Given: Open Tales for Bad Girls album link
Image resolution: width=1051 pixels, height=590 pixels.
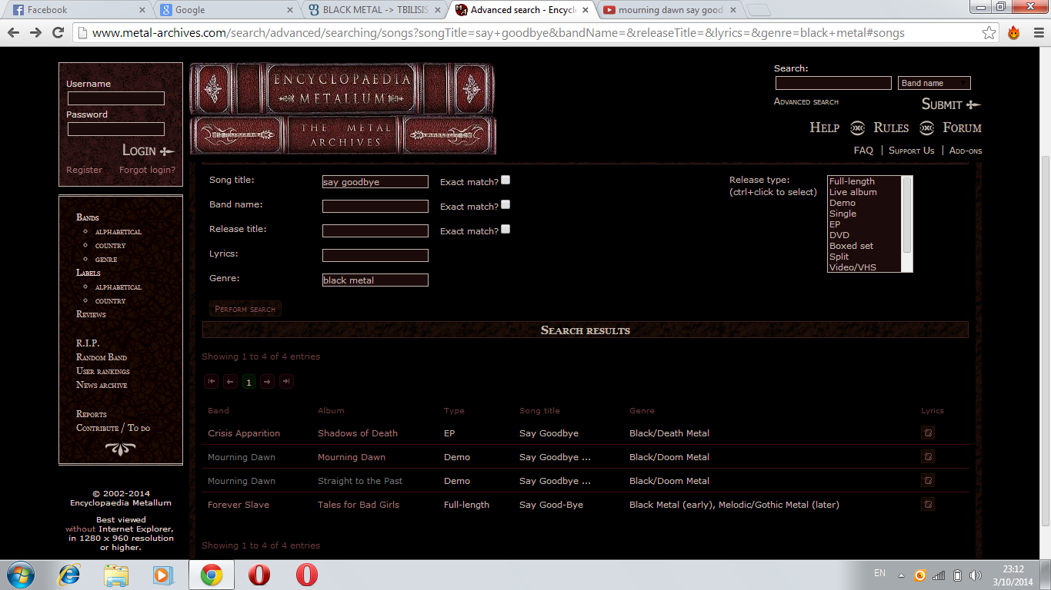Looking at the screenshot, I should 359,505.
